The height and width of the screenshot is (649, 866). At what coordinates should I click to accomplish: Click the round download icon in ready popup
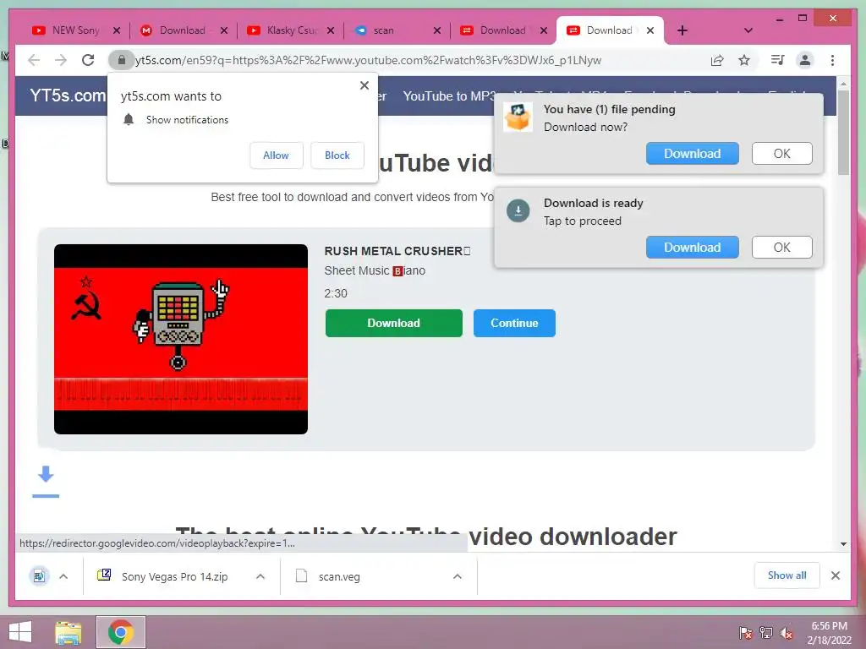(518, 210)
